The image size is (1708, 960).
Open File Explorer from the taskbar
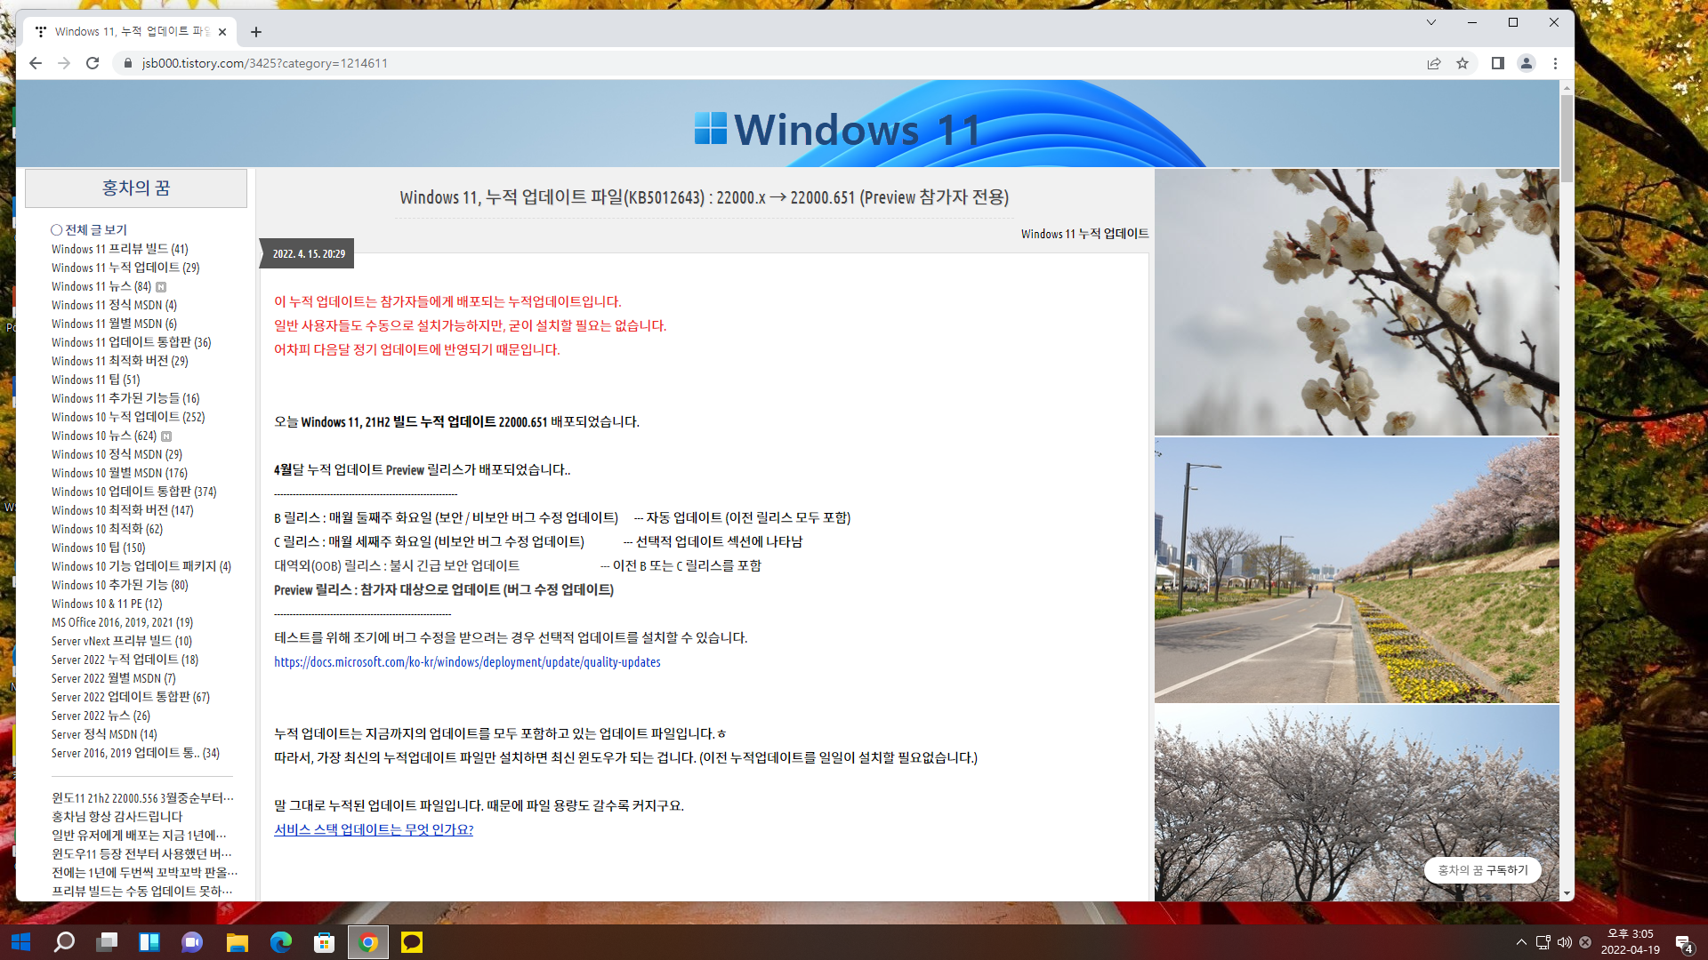(x=237, y=942)
